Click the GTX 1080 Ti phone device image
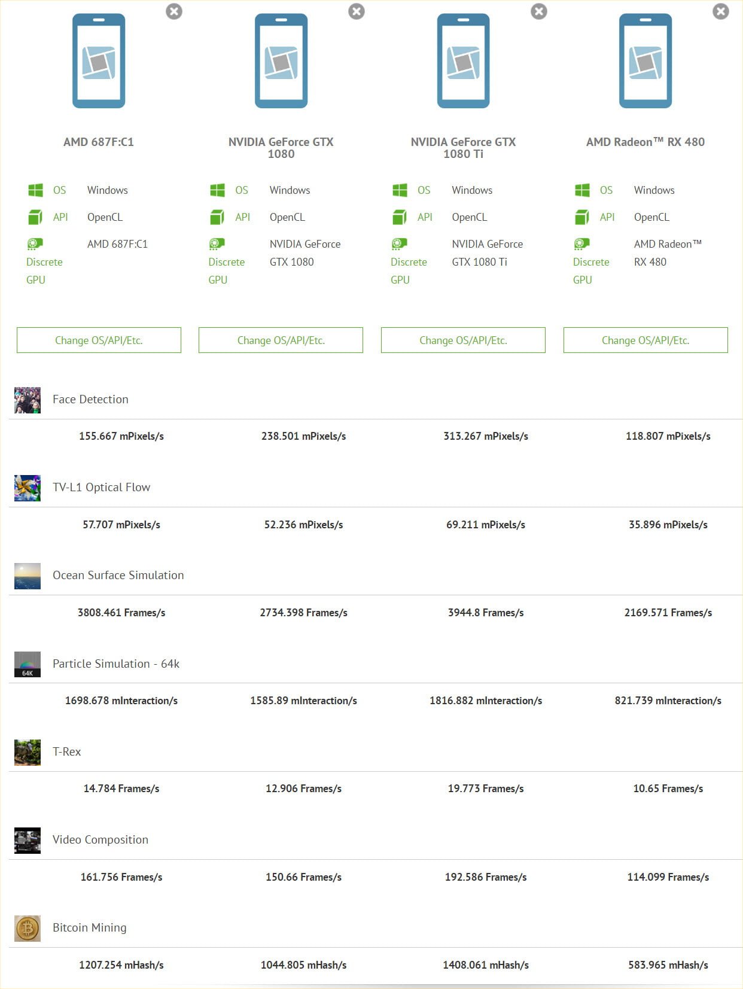This screenshot has width=743, height=989. [463, 61]
